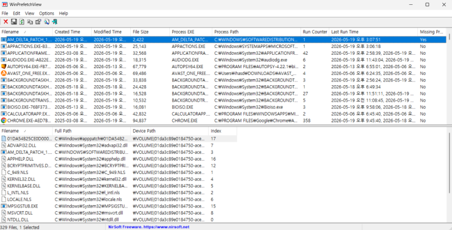Click the exe icon beside MPSIGSTUB.EXE
452x230 pixels.
(x=4, y=206)
